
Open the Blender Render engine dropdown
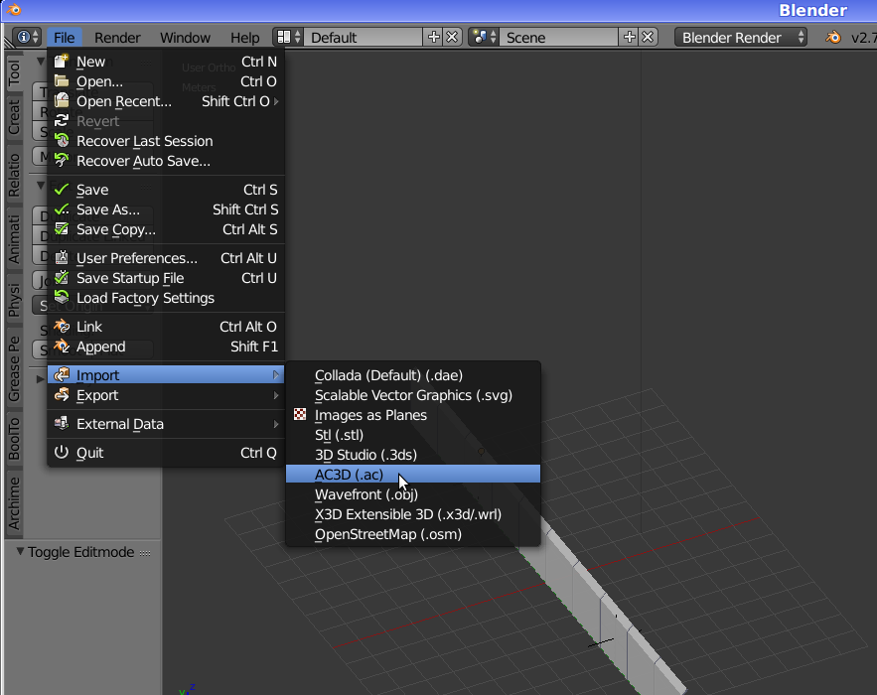click(x=743, y=38)
